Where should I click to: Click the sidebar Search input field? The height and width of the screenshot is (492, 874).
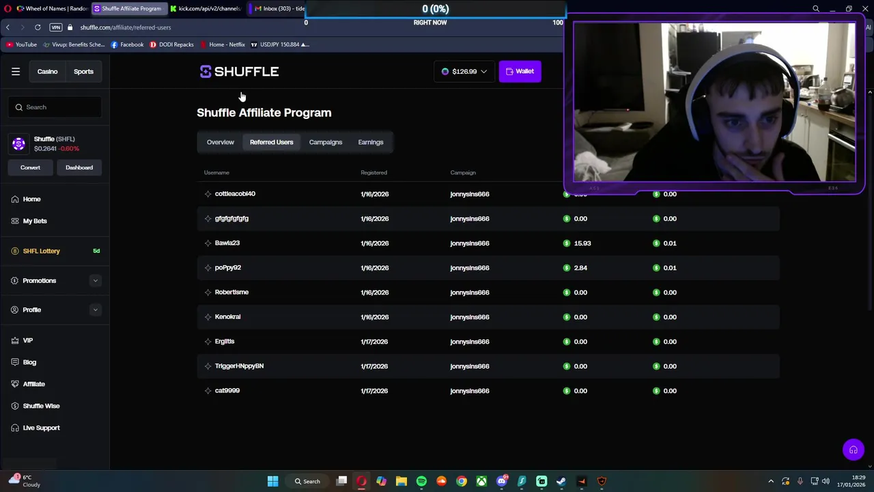coord(56,107)
